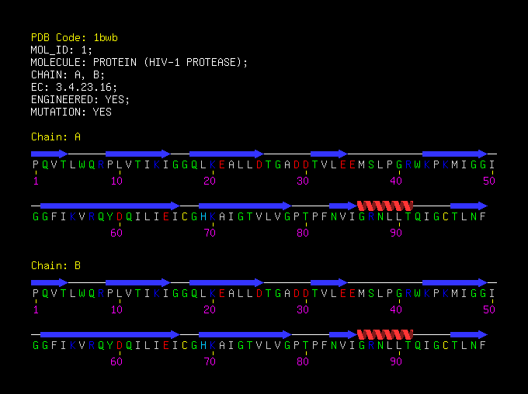
Task: Click position number 60 under Chain B
Action: point(116,361)
